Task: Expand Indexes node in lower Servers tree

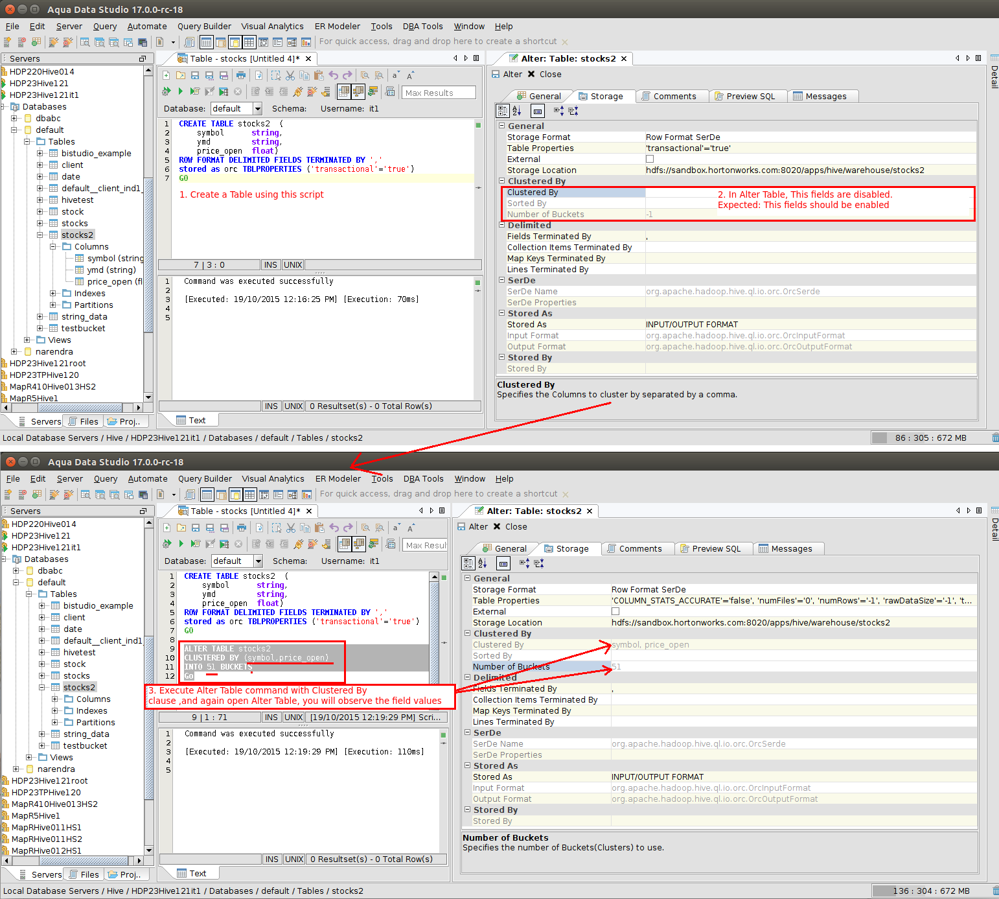Action: (x=55, y=710)
